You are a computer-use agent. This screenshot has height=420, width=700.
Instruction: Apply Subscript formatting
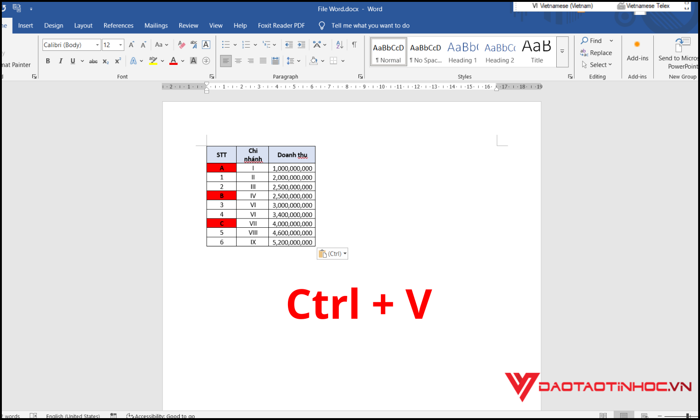pyautogui.click(x=106, y=61)
